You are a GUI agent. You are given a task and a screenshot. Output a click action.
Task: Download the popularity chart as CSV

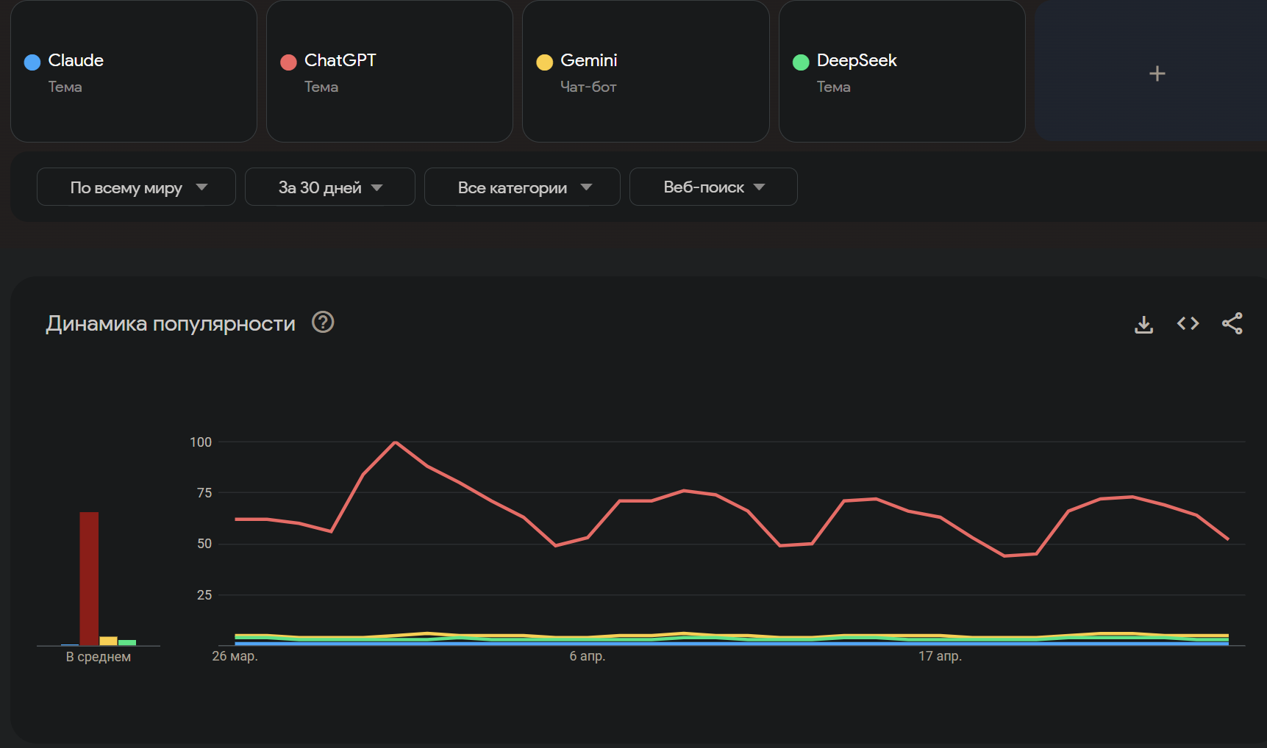(x=1143, y=324)
